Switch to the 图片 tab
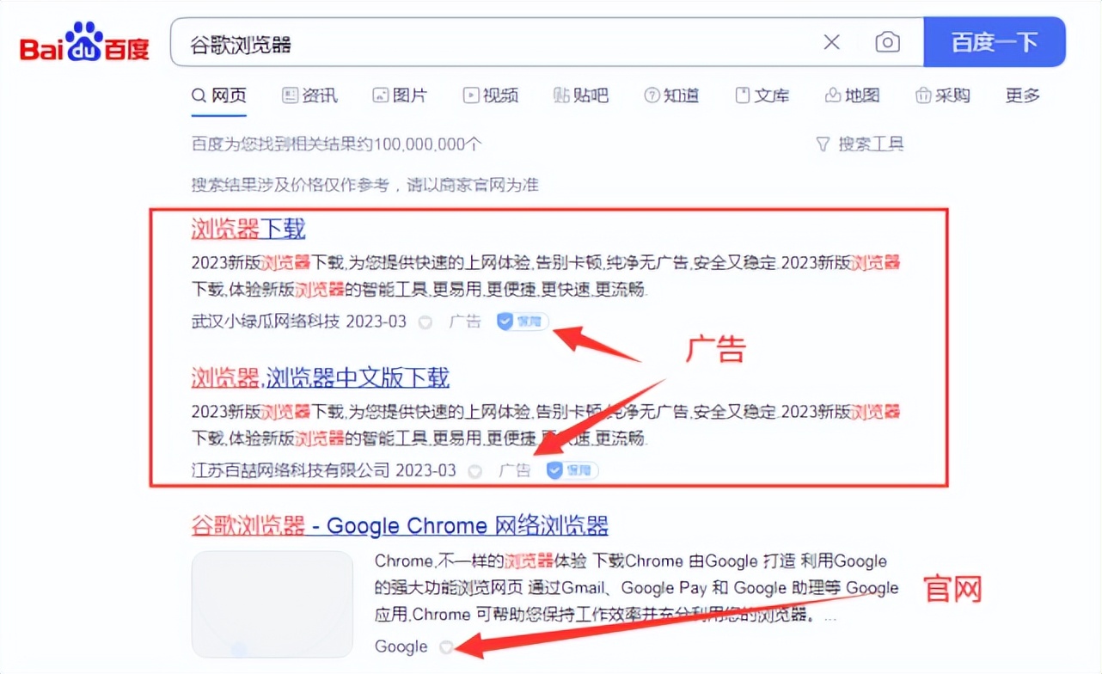1102x674 pixels. coord(400,96)
